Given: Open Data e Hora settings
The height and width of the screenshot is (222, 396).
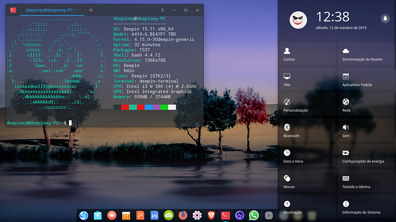Looking at the screenshot, I should [307, 156].
